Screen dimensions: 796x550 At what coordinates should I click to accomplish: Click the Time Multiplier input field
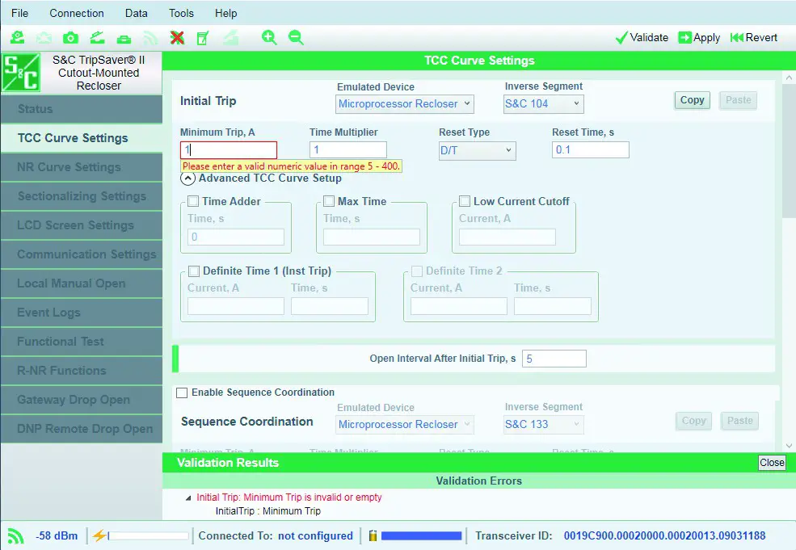pyautogui.click(x=348, y=150)
